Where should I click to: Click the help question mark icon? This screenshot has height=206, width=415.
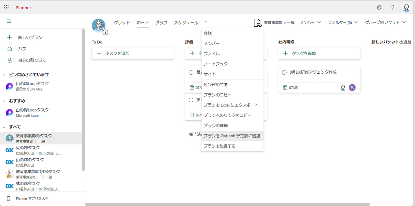[393, 7]
